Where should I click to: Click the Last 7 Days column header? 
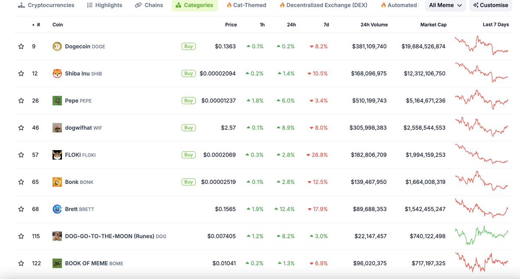(496, 25)
